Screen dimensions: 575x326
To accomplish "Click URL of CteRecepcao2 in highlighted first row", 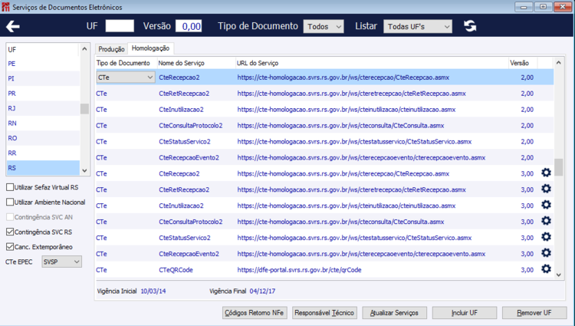I will click(x=343, y=77).
